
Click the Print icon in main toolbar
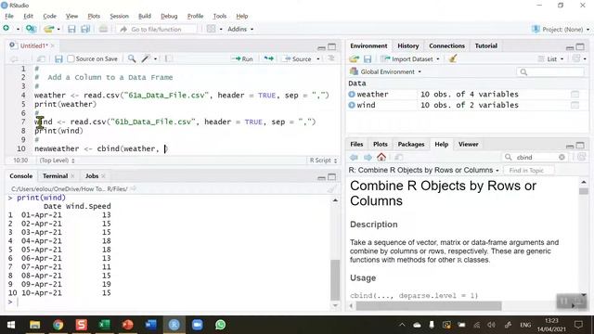point(103,29)
